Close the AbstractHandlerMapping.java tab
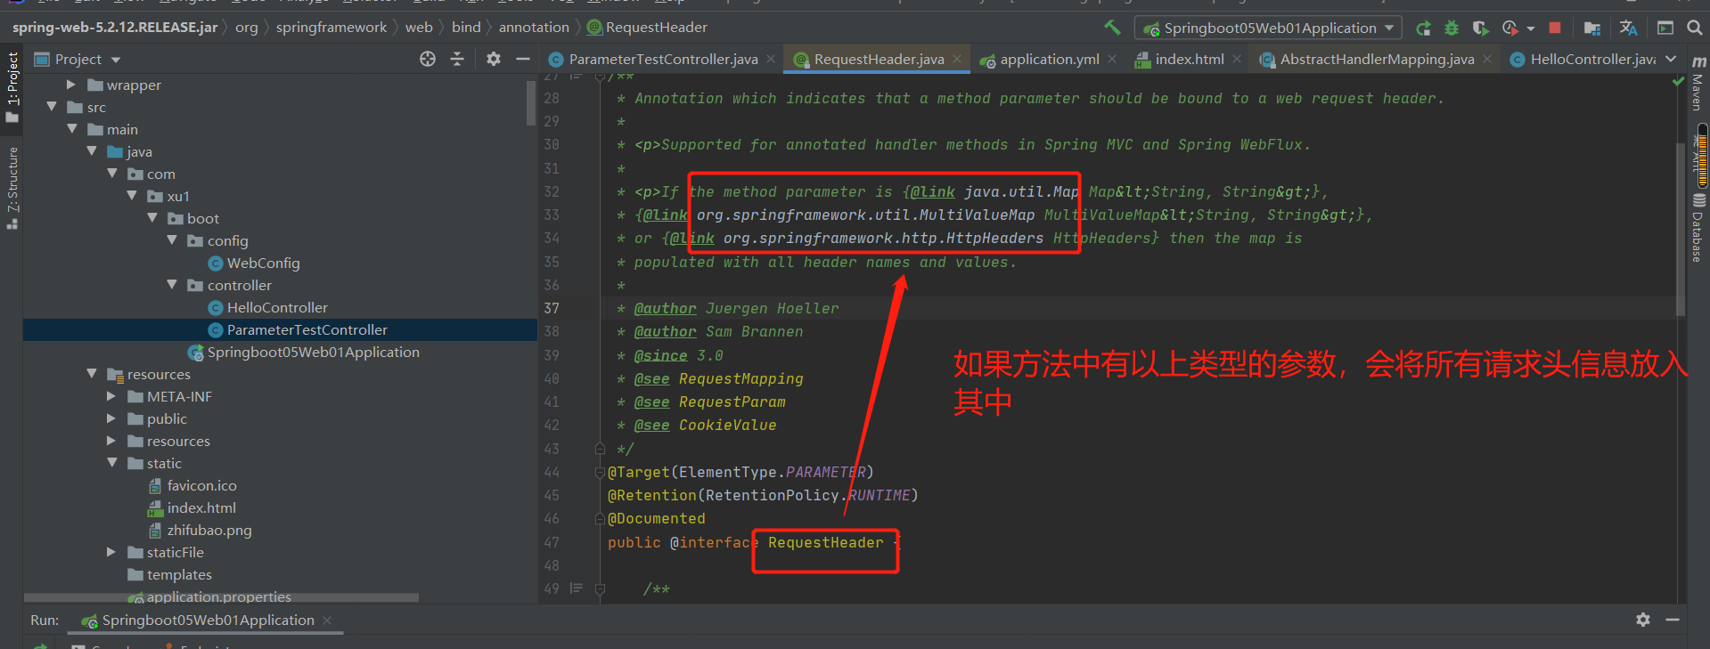The image size is (1710, 649). [x=1487, y=59]
